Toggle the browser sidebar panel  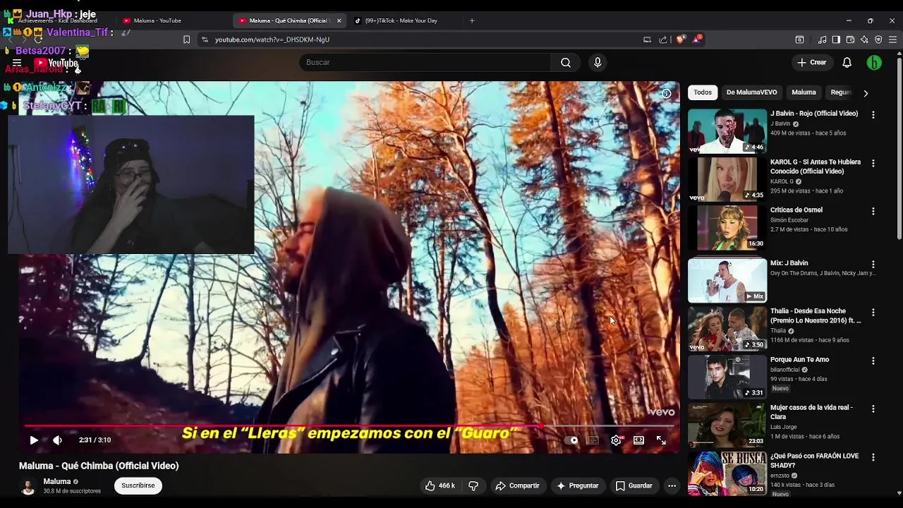836,40
